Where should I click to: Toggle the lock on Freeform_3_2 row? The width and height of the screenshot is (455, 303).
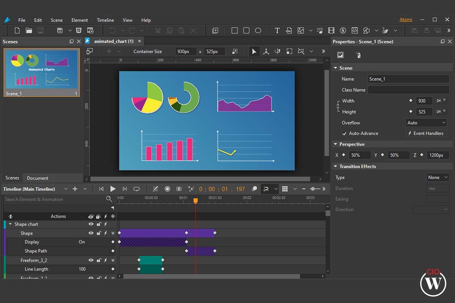pyautogui.click(x=99, y=260)
